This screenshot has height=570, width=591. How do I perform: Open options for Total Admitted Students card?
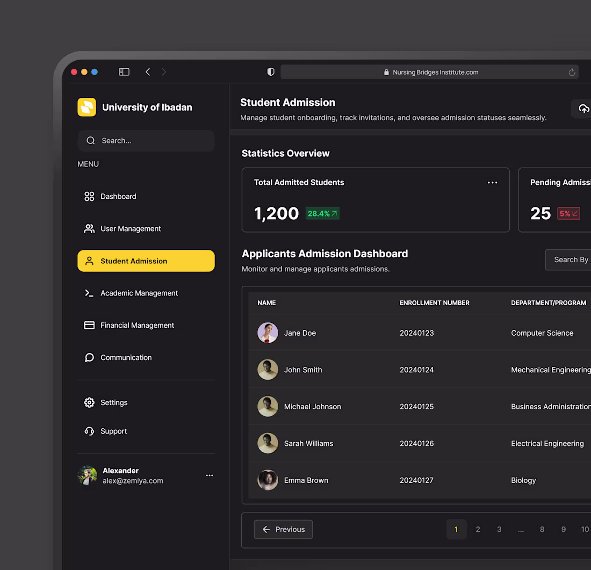pos(493,182)
